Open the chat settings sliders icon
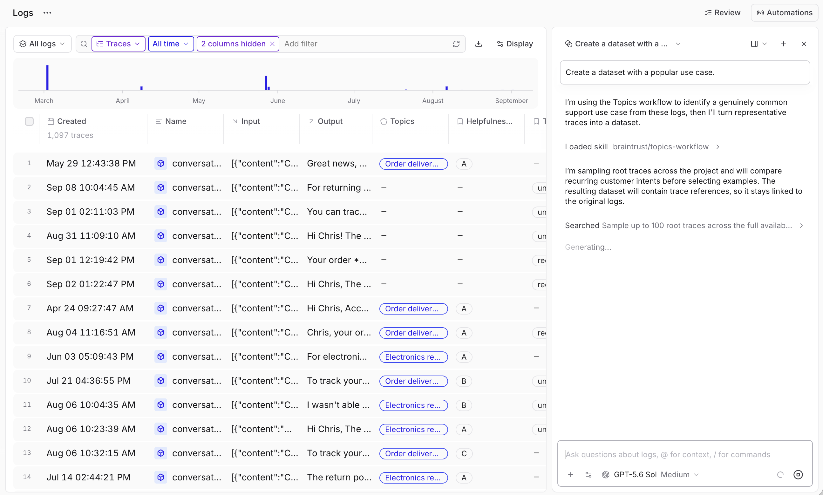Viewport: 823px width, 495px height. (x=588, y=474)
